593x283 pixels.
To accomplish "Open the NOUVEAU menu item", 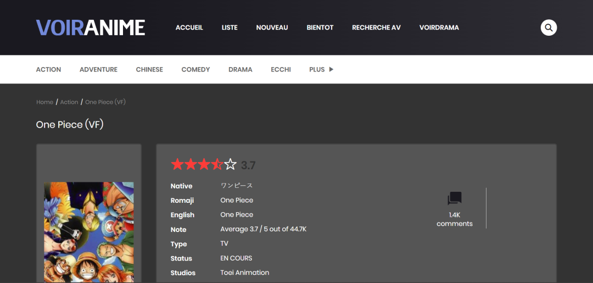I will (272, 27).
